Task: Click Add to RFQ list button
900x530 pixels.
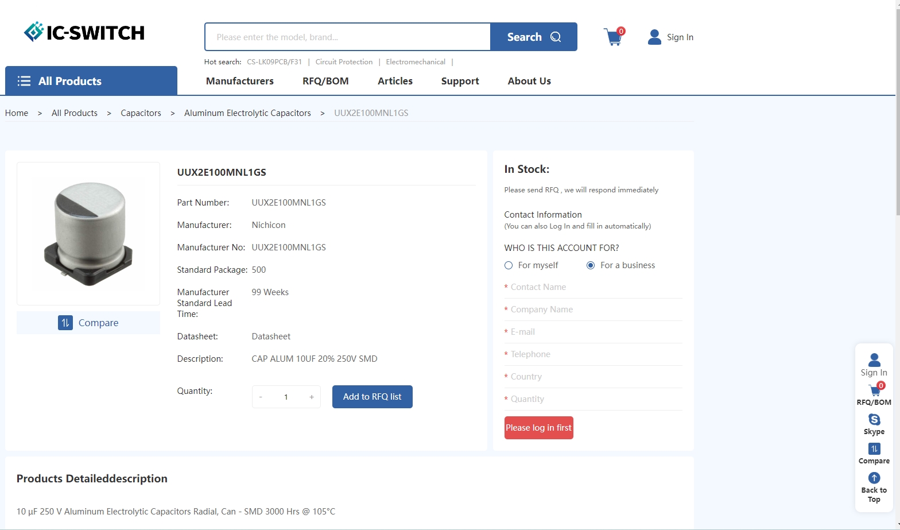Action: pos(373,397)
